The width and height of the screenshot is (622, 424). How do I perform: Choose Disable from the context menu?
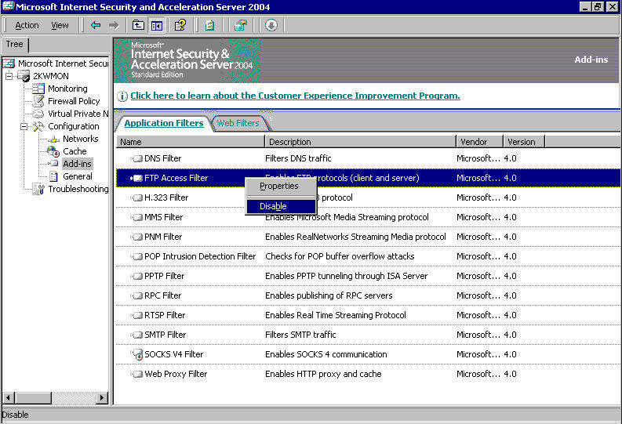[x=281, y=206]
